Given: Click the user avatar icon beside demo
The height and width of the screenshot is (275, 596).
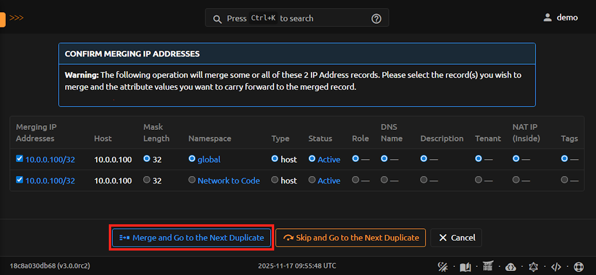Looking at the screenshot, I should [547, 17].
